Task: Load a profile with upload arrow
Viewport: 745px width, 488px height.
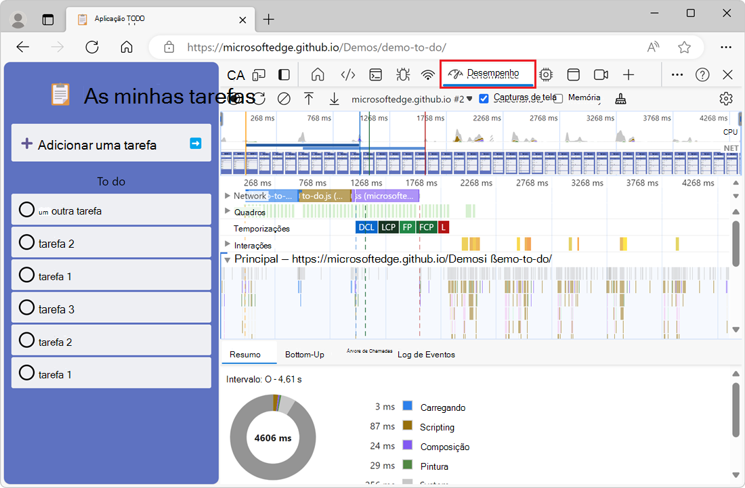Action: [309, 99]
